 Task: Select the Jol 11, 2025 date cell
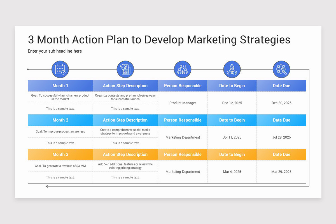click(x=232, y=137)
